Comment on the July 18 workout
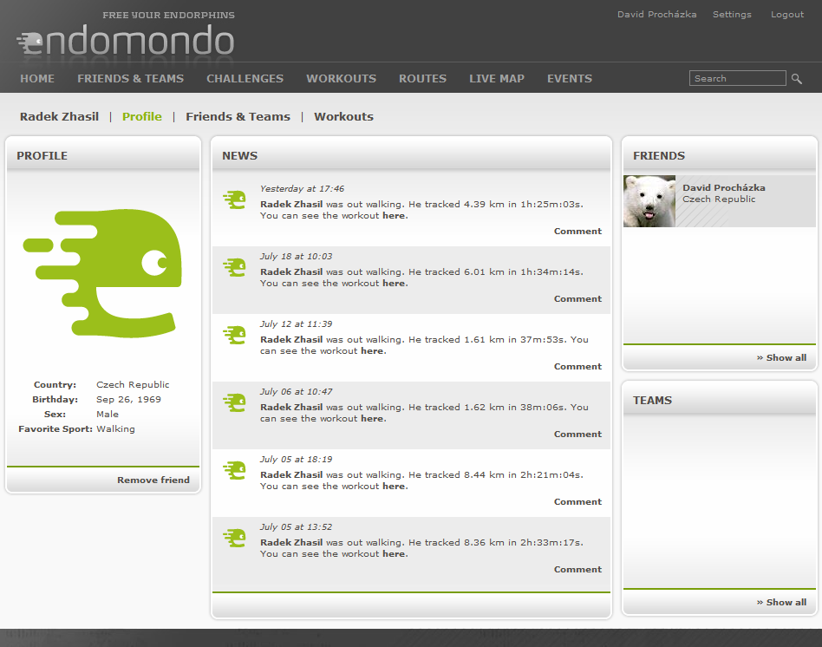 click(577, 299)
